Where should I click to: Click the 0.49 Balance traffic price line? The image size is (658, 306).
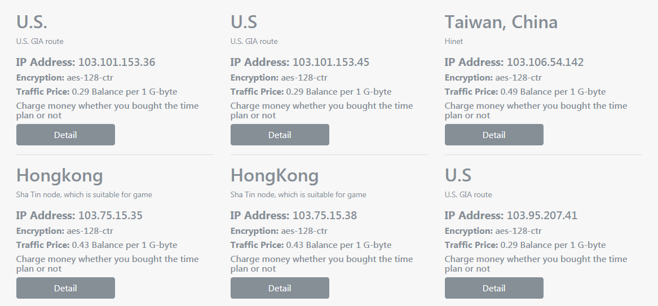point(525,92)
